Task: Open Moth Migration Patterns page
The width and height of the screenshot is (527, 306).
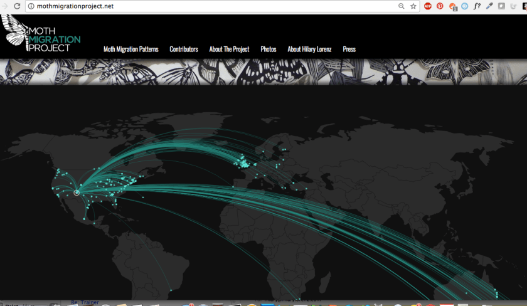Action: pos(130,49)
